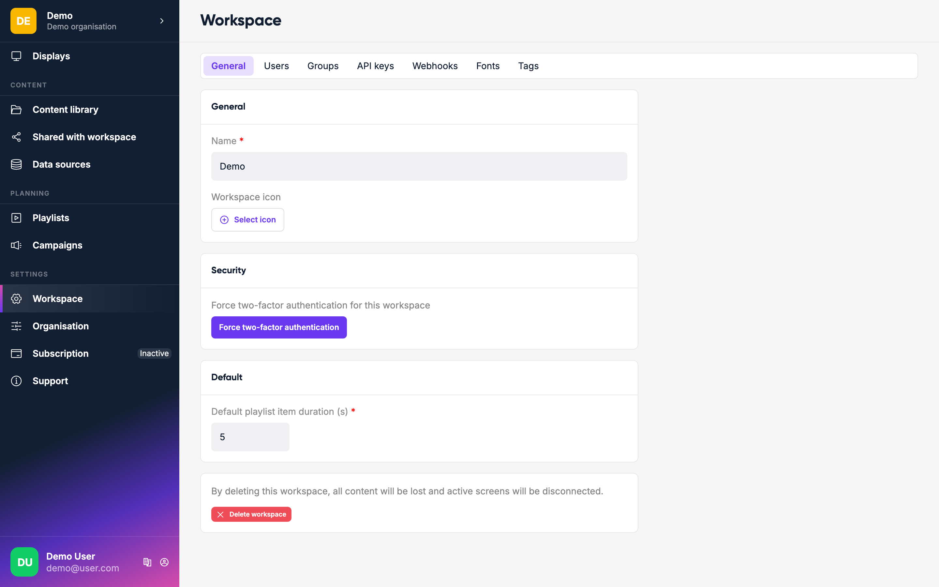Image resolution: width=939 pixels, height=587 pixels.
Task: Click Select icon for the workspace
Action: click(247, 219)
